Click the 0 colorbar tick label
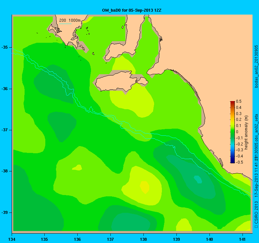The image size is (259, 243). click(x=237, y=132)
